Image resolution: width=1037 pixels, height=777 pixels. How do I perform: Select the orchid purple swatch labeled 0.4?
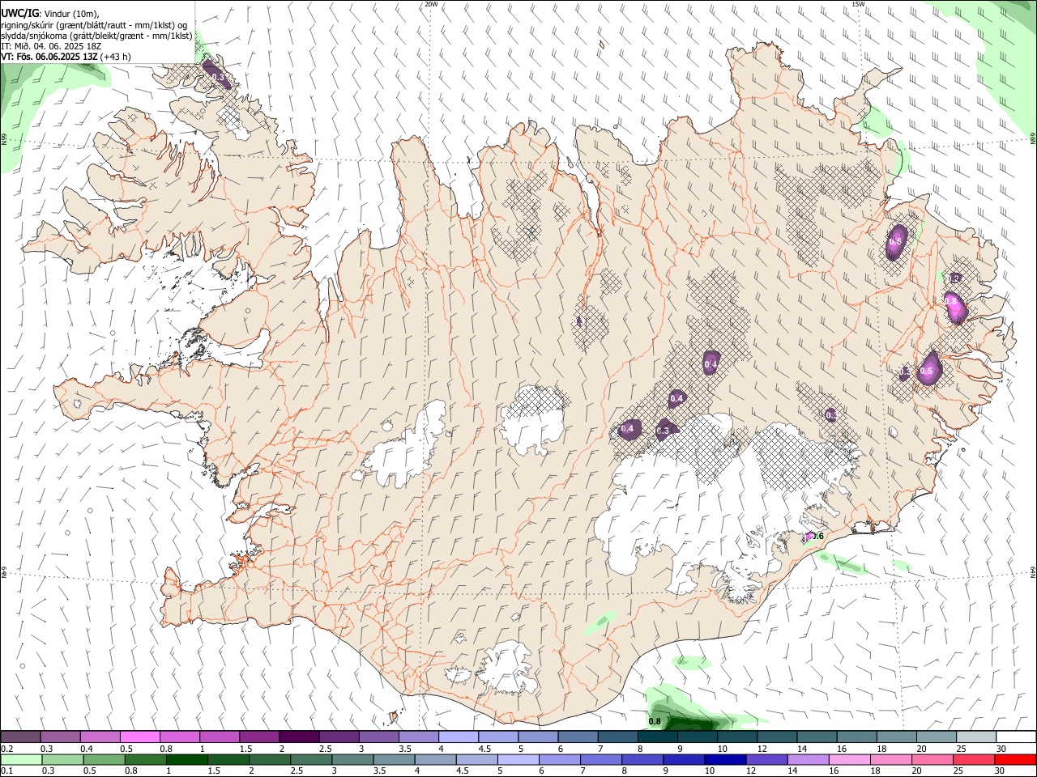tap(100, 737)
